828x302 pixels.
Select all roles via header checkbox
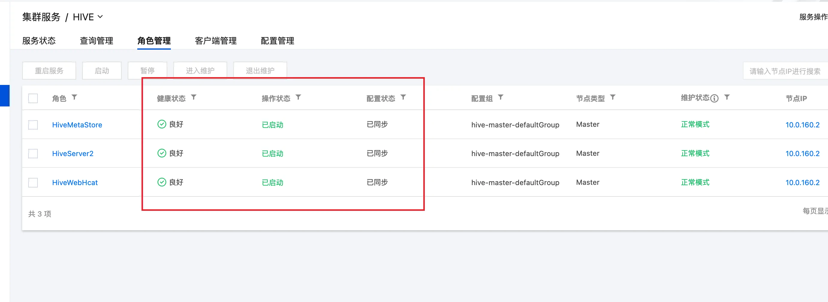[33, 98]
